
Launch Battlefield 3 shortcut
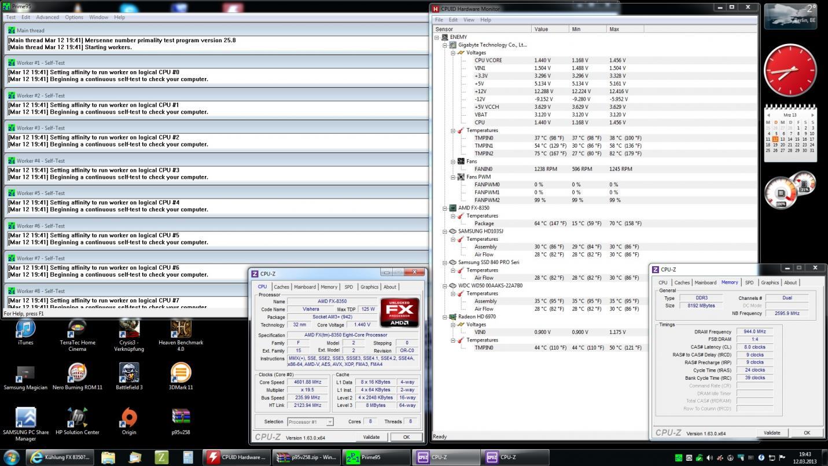pos(129,377)
